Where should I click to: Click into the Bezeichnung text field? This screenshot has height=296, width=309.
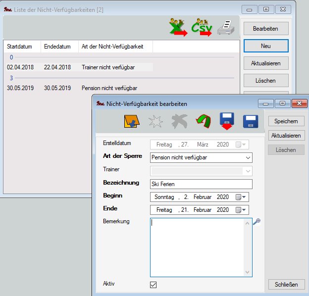coord(201,184)
